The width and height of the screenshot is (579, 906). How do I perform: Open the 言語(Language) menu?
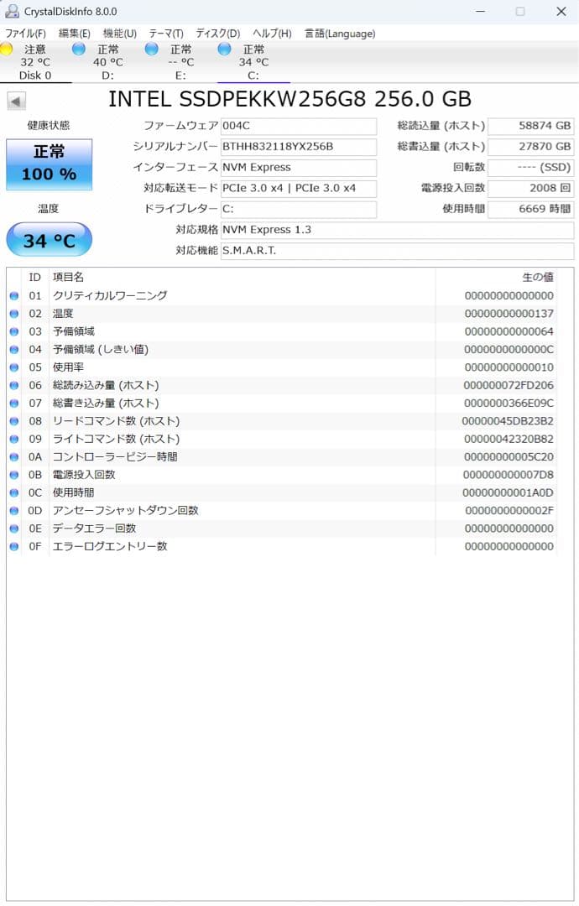click(340, 34)
